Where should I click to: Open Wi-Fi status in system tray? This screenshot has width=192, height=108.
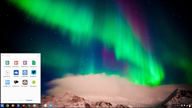coord(184,106)
